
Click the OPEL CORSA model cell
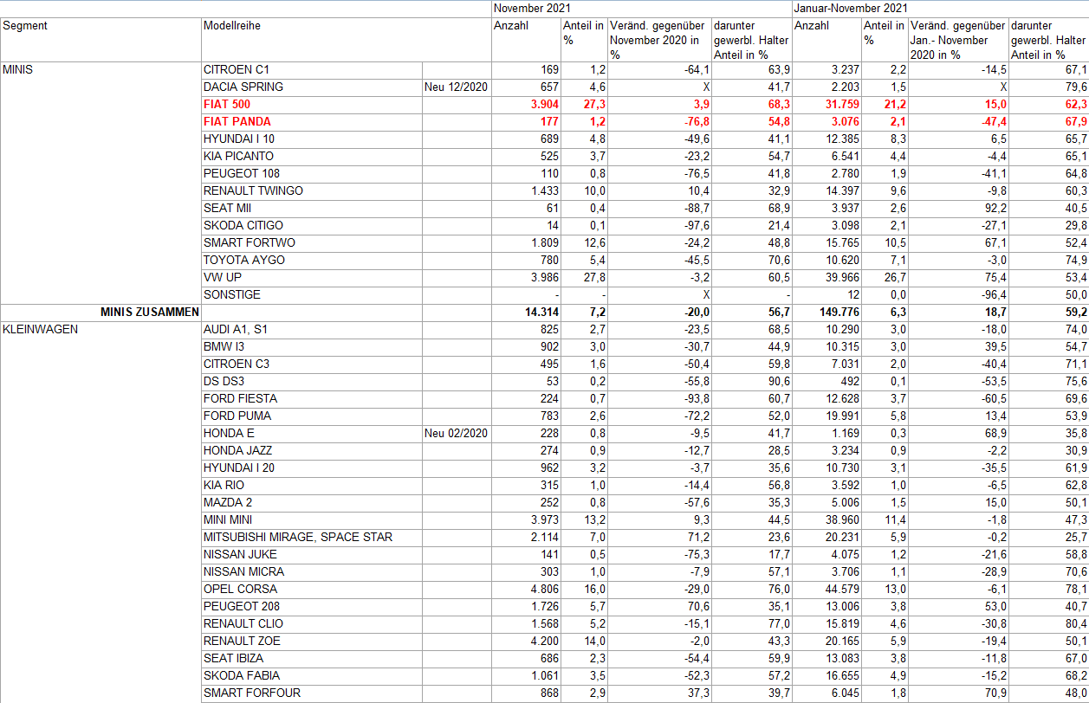click(x=240, y=589)
